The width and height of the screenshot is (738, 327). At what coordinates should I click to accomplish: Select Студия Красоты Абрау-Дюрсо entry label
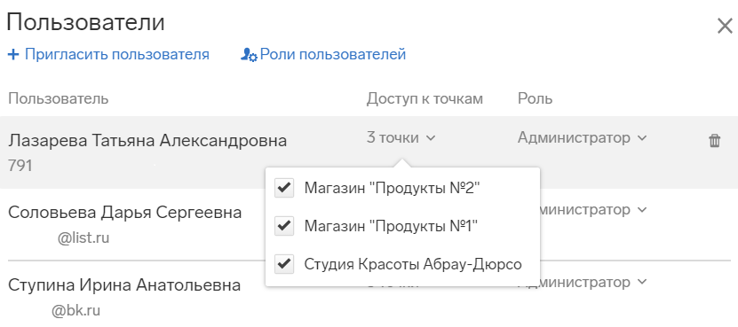tap(413, 264)
